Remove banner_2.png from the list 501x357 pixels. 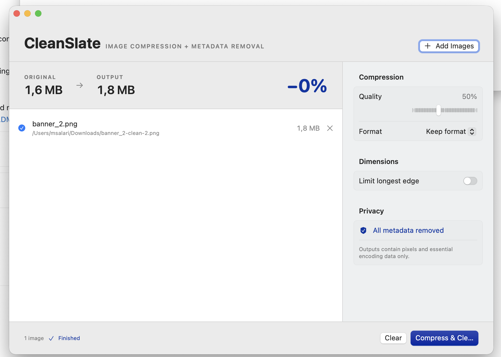tap(330, 128)
